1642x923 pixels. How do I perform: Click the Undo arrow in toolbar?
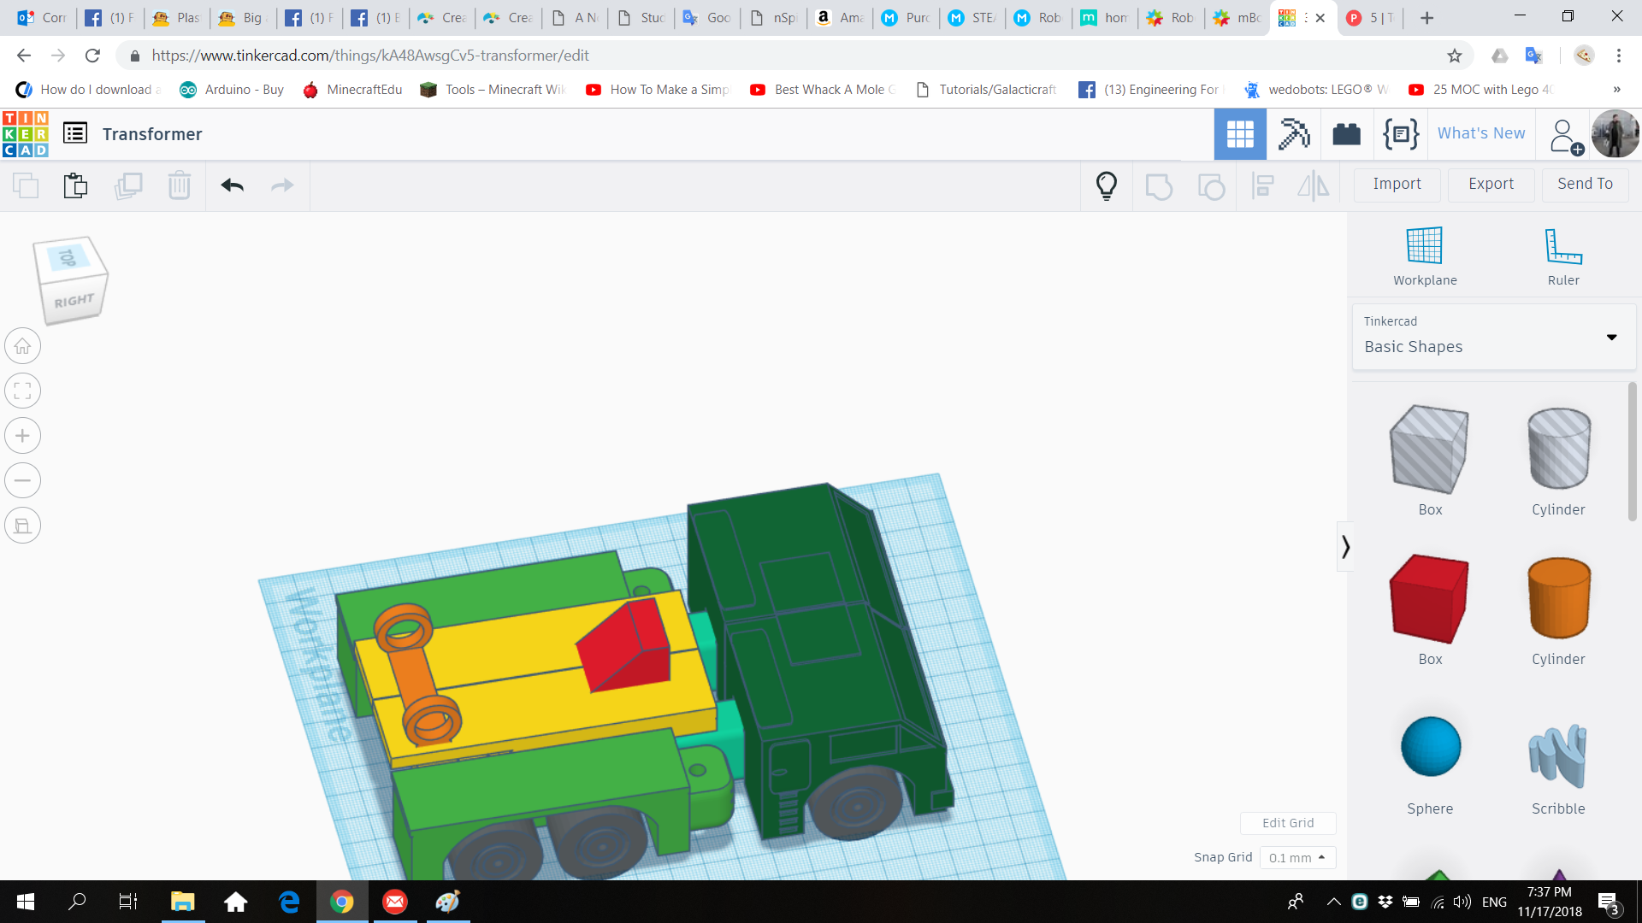pyautogui.click(x=232, y=185)
